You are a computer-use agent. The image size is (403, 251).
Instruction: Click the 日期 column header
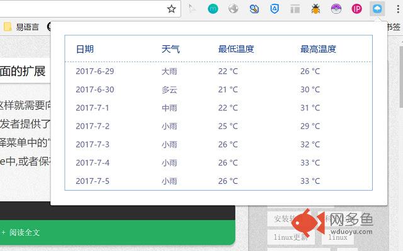[x=85, y=49]
